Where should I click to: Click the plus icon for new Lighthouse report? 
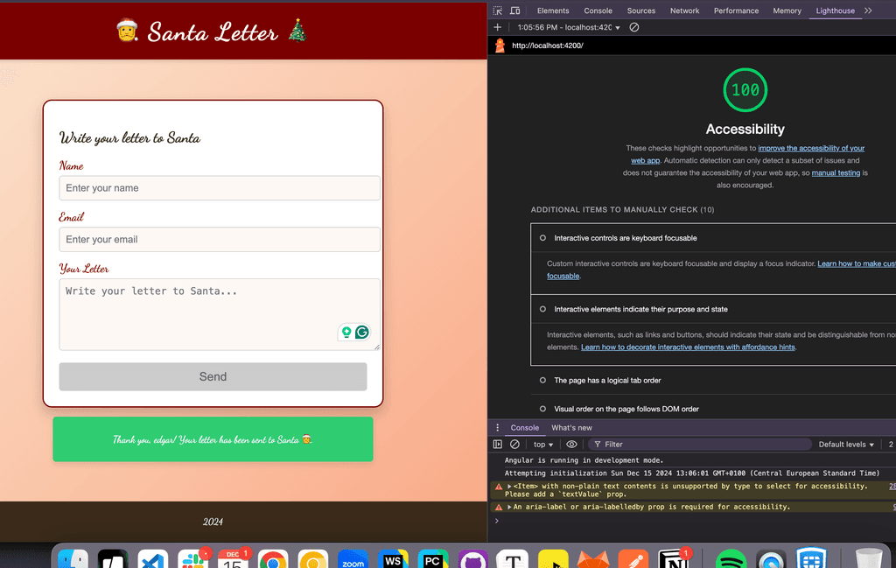pyautogui.click(x=498, y=27)
